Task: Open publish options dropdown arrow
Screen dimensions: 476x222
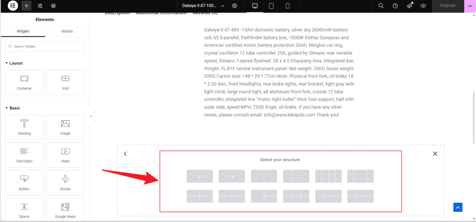Action: point(469,6)
